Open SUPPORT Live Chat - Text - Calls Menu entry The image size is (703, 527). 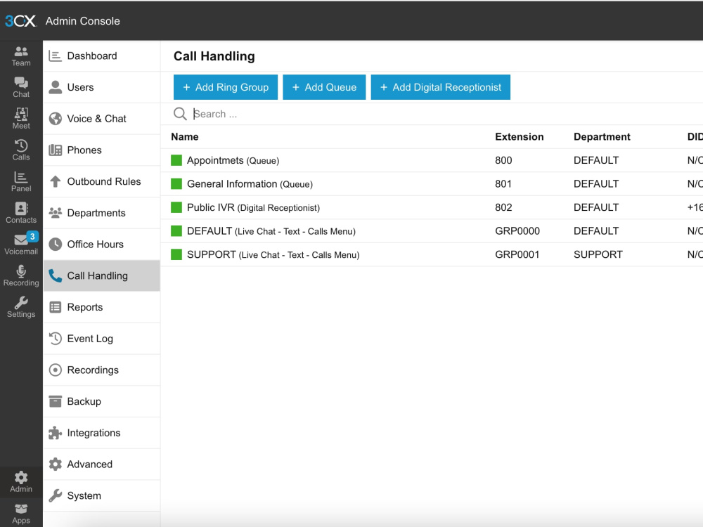pos(273,254)
